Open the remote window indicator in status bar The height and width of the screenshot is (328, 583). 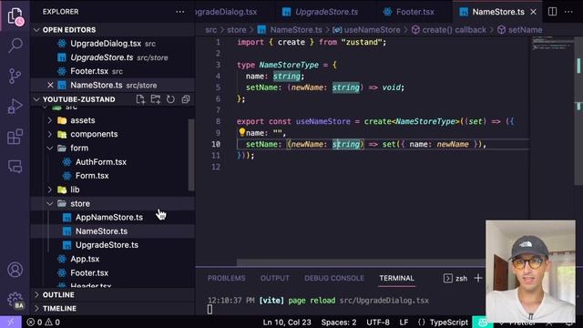click(11, 322)
